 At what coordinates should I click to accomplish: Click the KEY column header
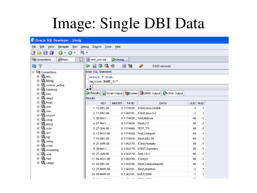point(103,103)
